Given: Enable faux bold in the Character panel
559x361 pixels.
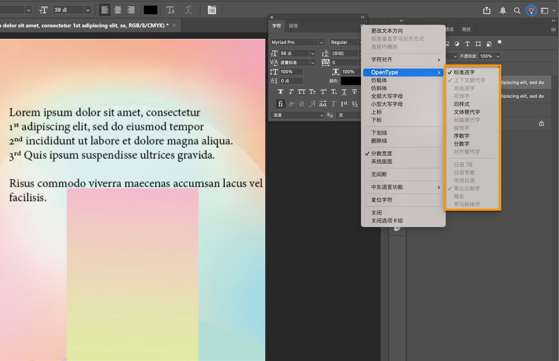Looking at the screenshot, I should point(280,92).
